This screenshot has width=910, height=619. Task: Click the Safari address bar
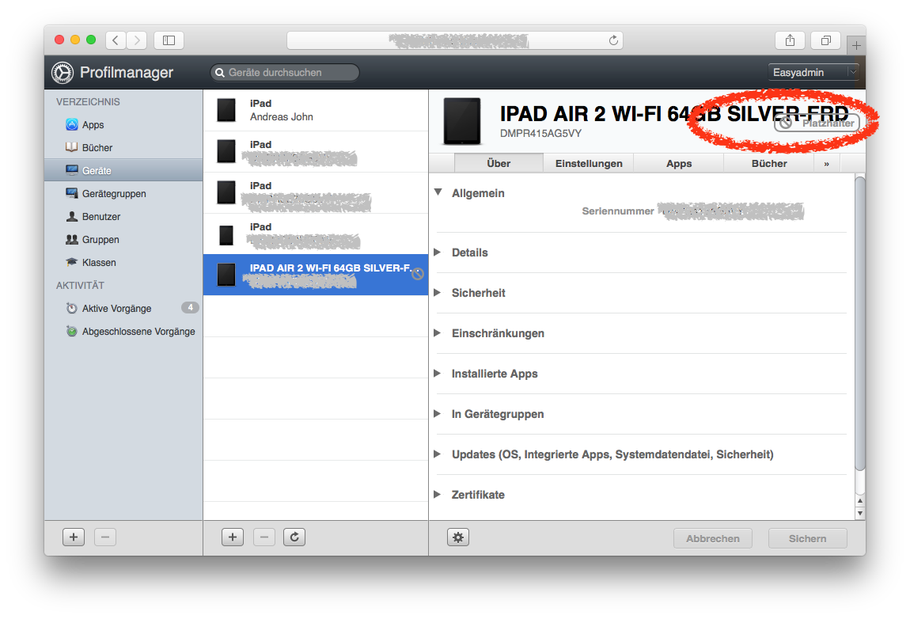tap(454, 40)
